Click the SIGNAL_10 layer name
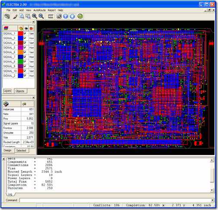Viewport: 218px width, 210px height. point(10,71)
